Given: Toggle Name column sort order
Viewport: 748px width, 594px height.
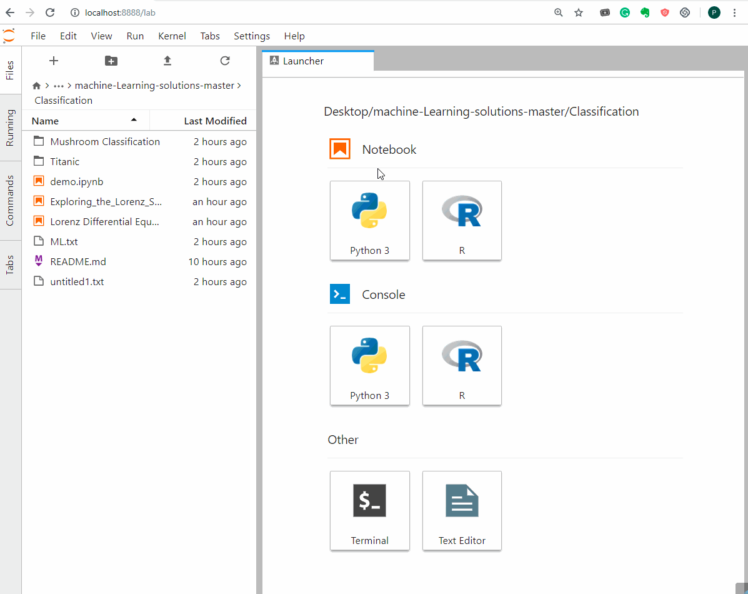Looking at the screenshot, I should click(x=44, y=120).
